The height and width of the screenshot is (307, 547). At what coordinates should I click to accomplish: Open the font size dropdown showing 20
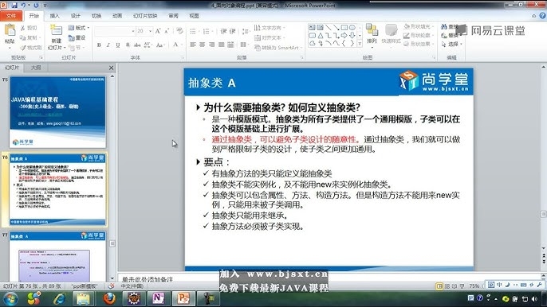pyautogui.click(x=151, y=31)
